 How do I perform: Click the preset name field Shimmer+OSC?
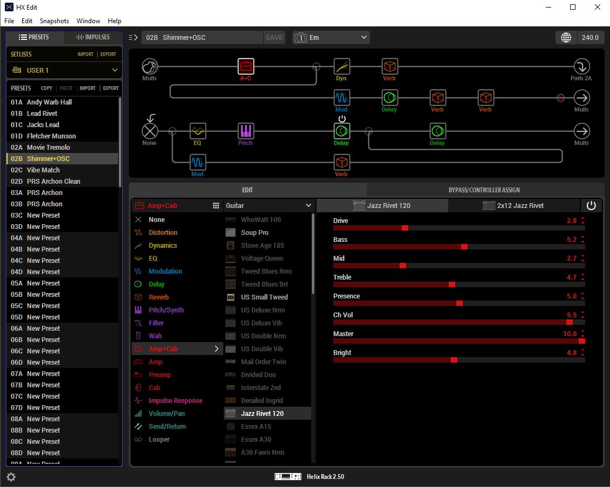point(202,37)
